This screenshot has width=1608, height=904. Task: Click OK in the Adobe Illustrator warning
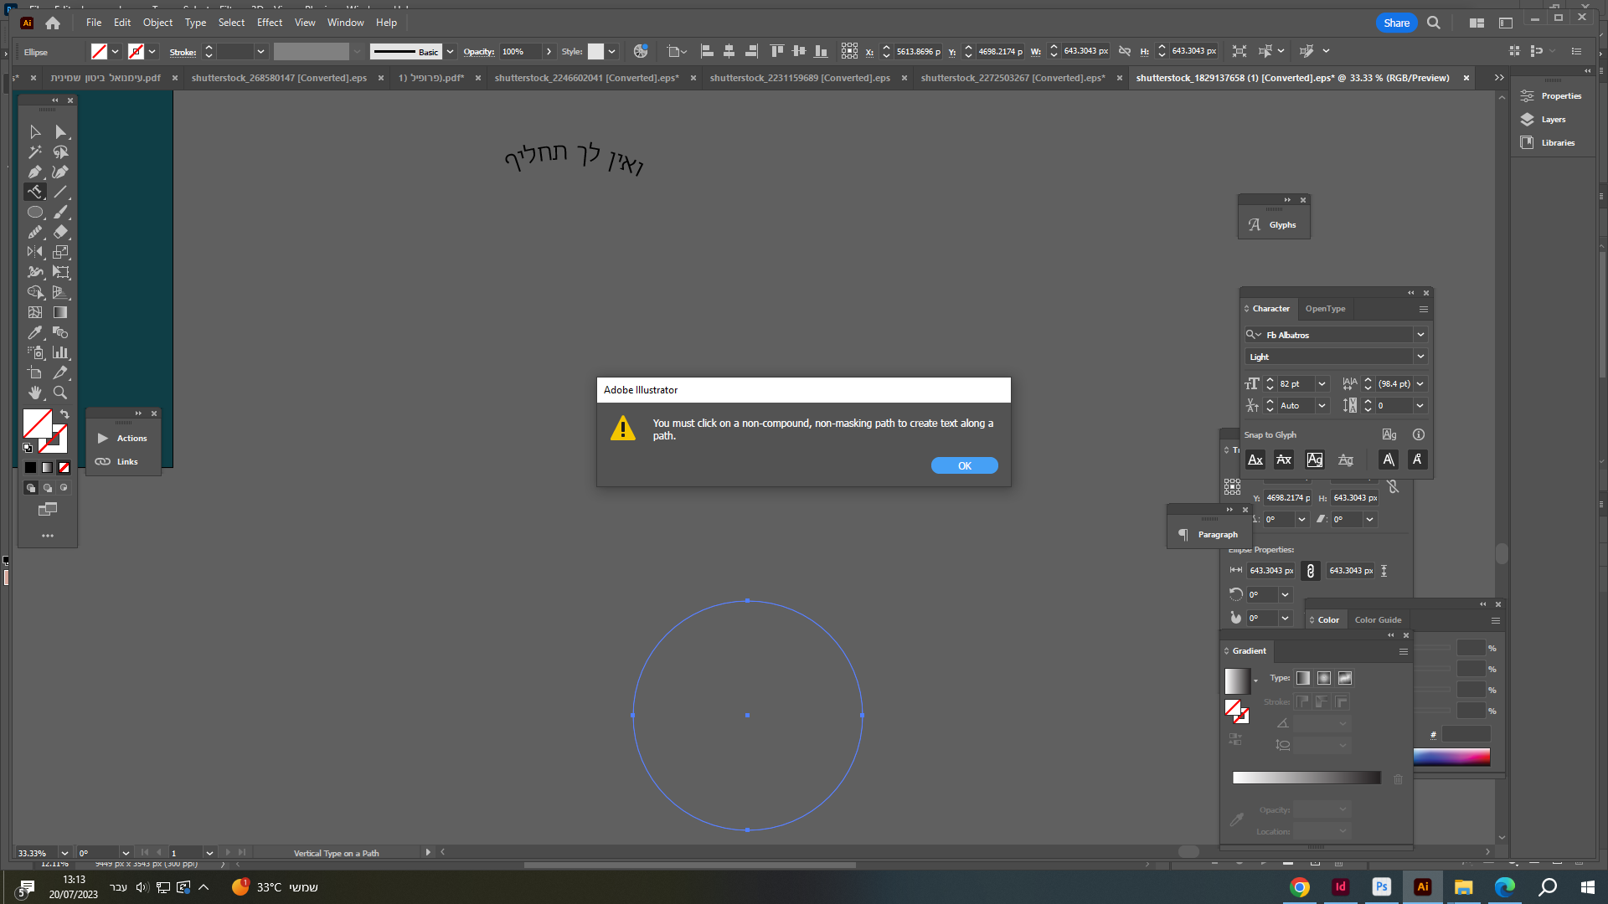pyautogui.click(x=964, y=465)
